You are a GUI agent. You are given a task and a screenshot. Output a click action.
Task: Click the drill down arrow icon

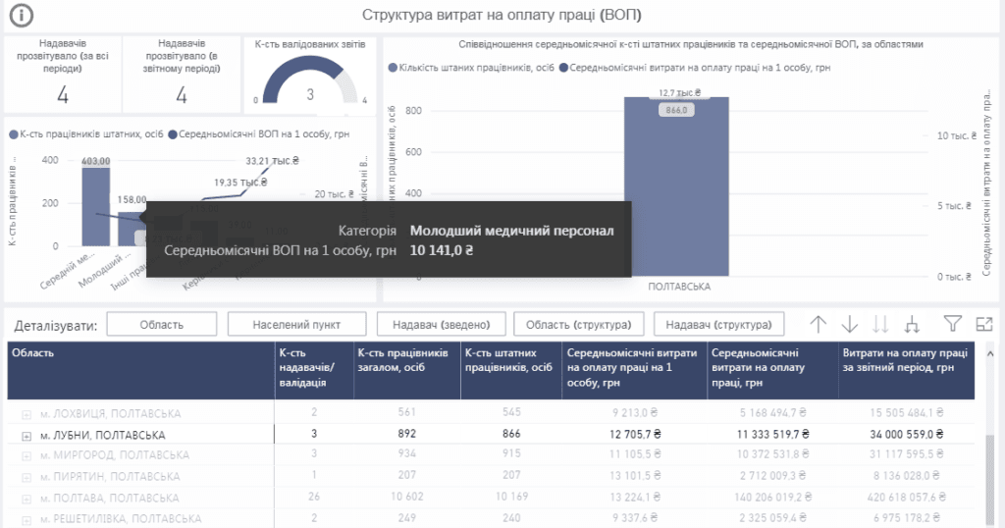pos(849,324)
